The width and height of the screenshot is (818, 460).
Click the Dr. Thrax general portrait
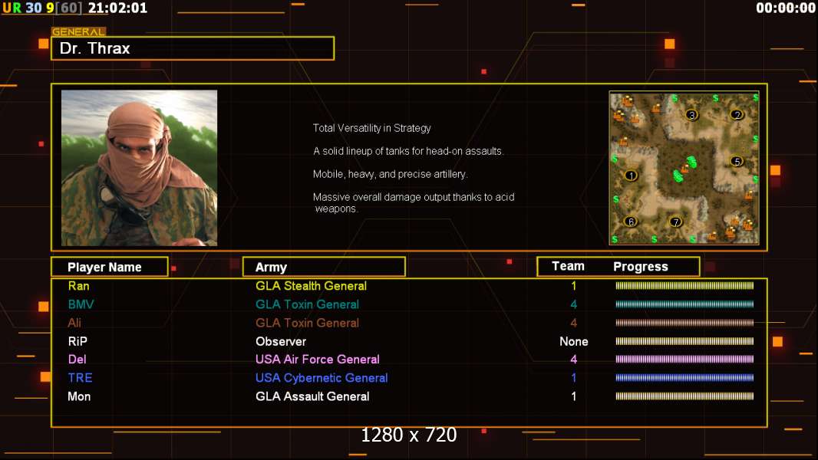[140, 168]
